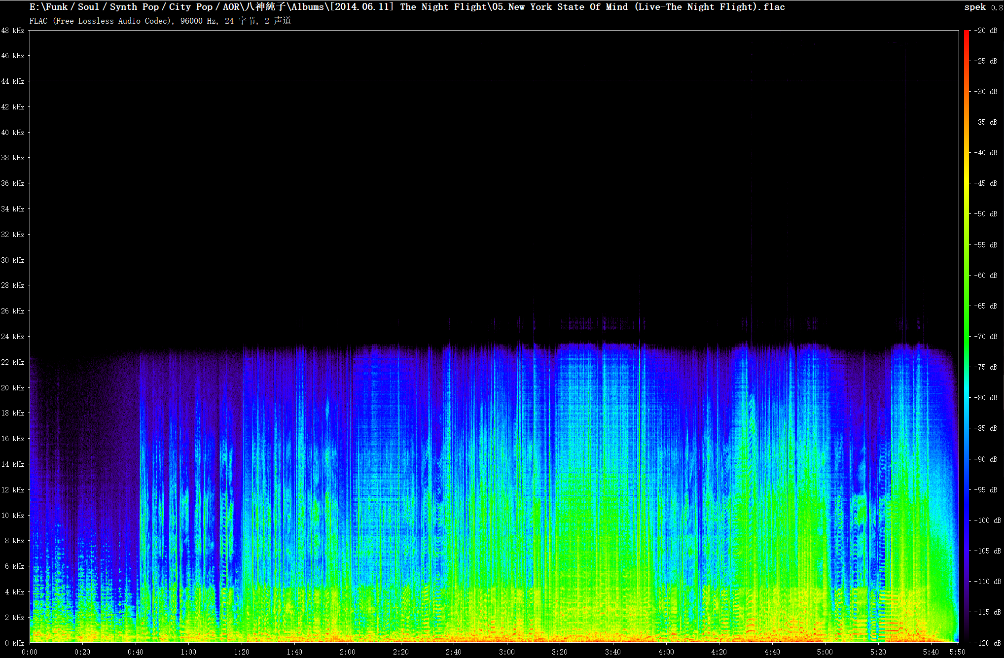Click the -60 dB scale label

tap(986, 276)
